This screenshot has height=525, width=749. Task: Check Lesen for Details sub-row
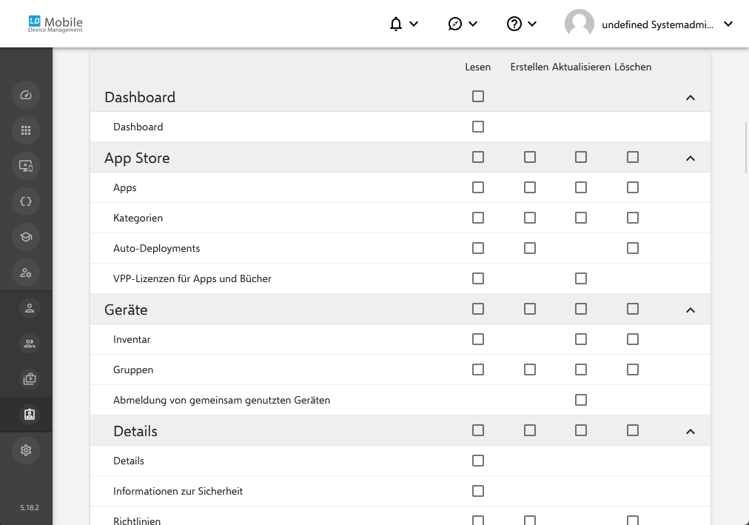(x=477, y=461)
